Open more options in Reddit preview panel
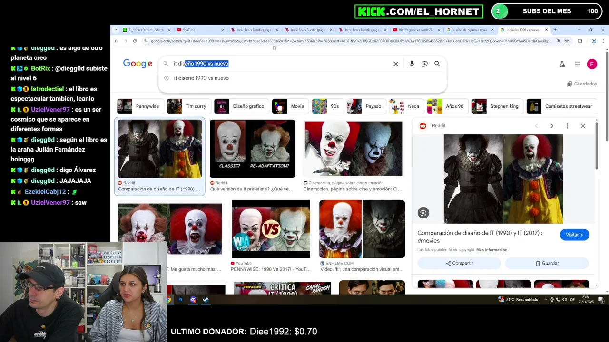Viewport: 609px width, 342px height. click(x=567, y=126)
